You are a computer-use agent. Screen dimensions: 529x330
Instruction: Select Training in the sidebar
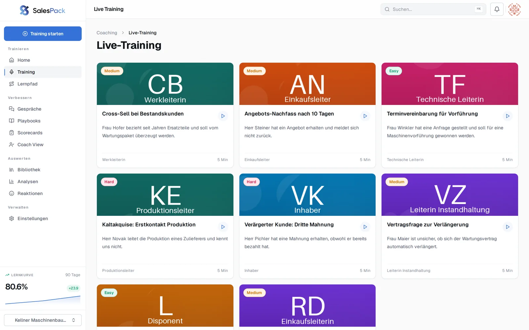[x=43, y=72]
